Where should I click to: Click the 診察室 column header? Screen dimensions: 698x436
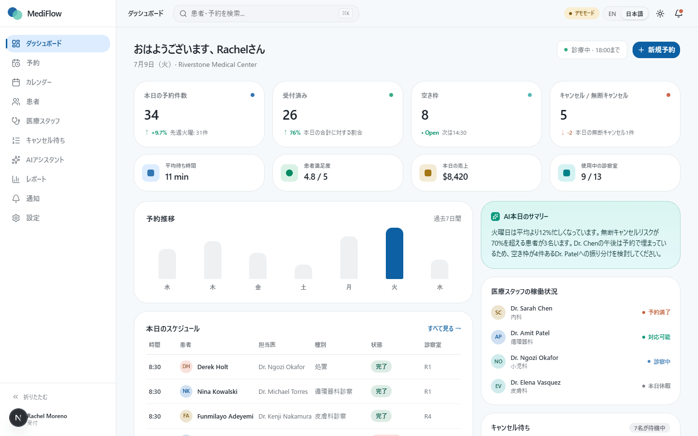[x=433, y=345]
